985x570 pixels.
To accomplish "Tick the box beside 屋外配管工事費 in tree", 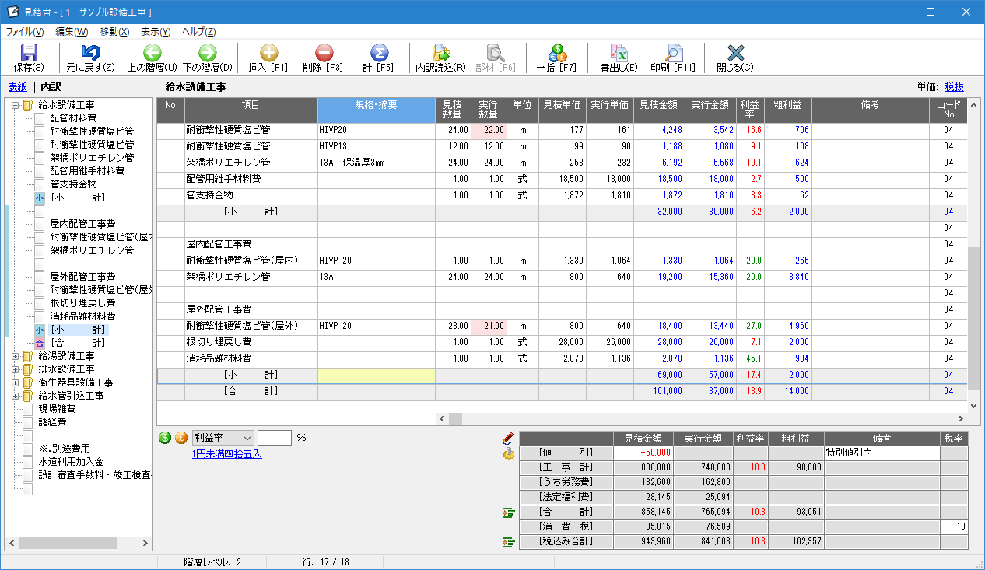I will tap(40, 277).
